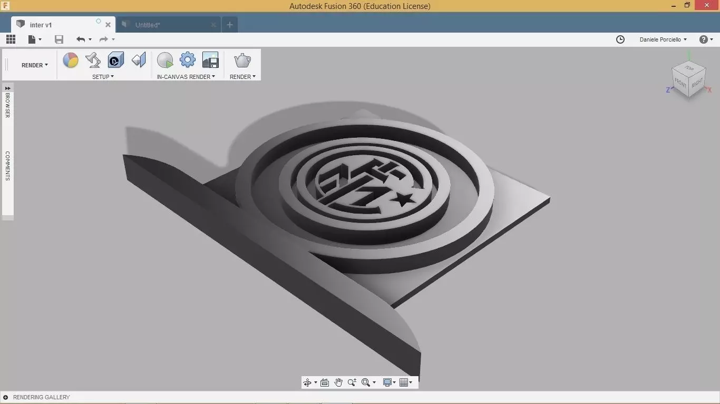Click the Look At tool

click(x=325, y=382)
